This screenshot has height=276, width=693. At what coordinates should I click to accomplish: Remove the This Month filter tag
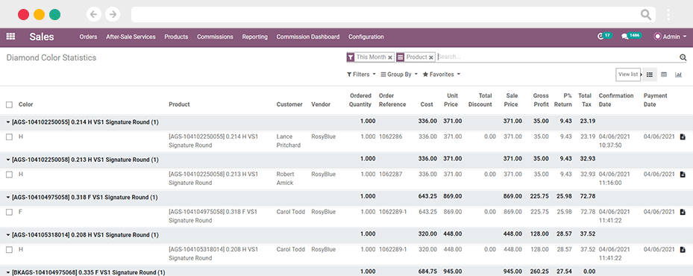coord(390,57)
